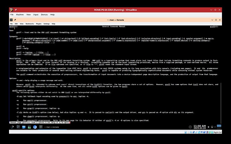
Task: Click the Konsole vertical scrollbar
Action: pyautogui.click(x=221, y=103)
